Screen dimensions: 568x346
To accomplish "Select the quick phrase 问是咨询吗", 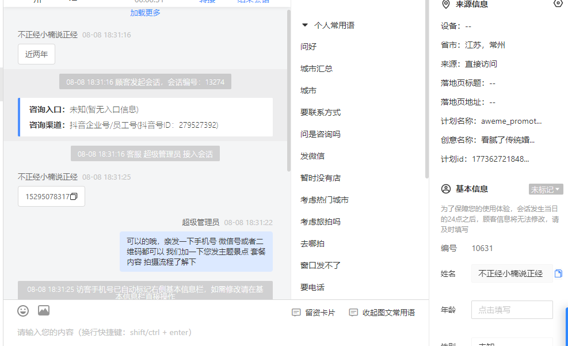I will tap(321, 134).
